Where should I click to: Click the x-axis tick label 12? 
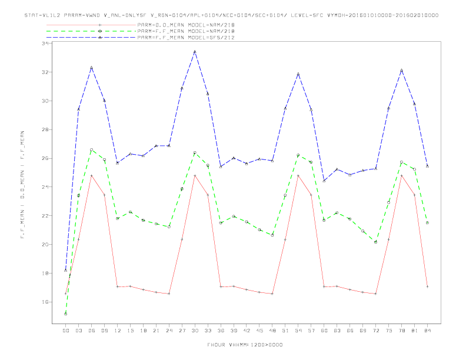[118, 331]
